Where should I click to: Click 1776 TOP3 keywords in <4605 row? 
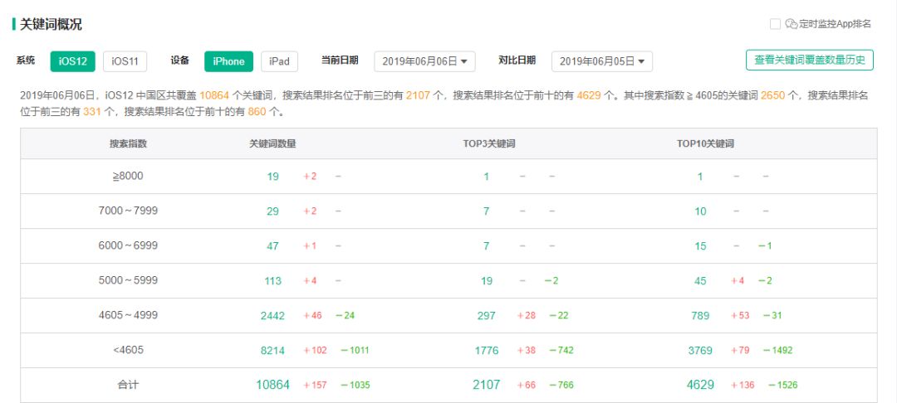click(487, 350)
